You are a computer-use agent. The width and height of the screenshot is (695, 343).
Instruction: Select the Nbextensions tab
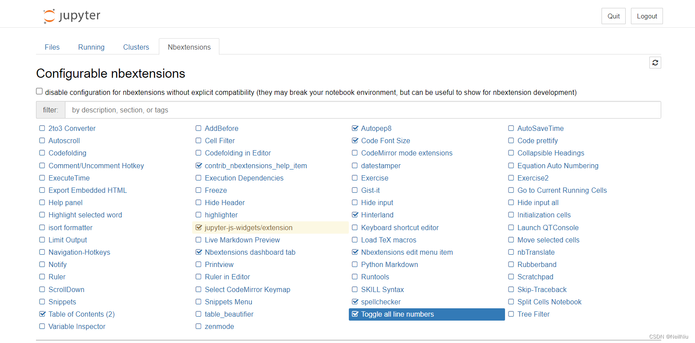189,47
